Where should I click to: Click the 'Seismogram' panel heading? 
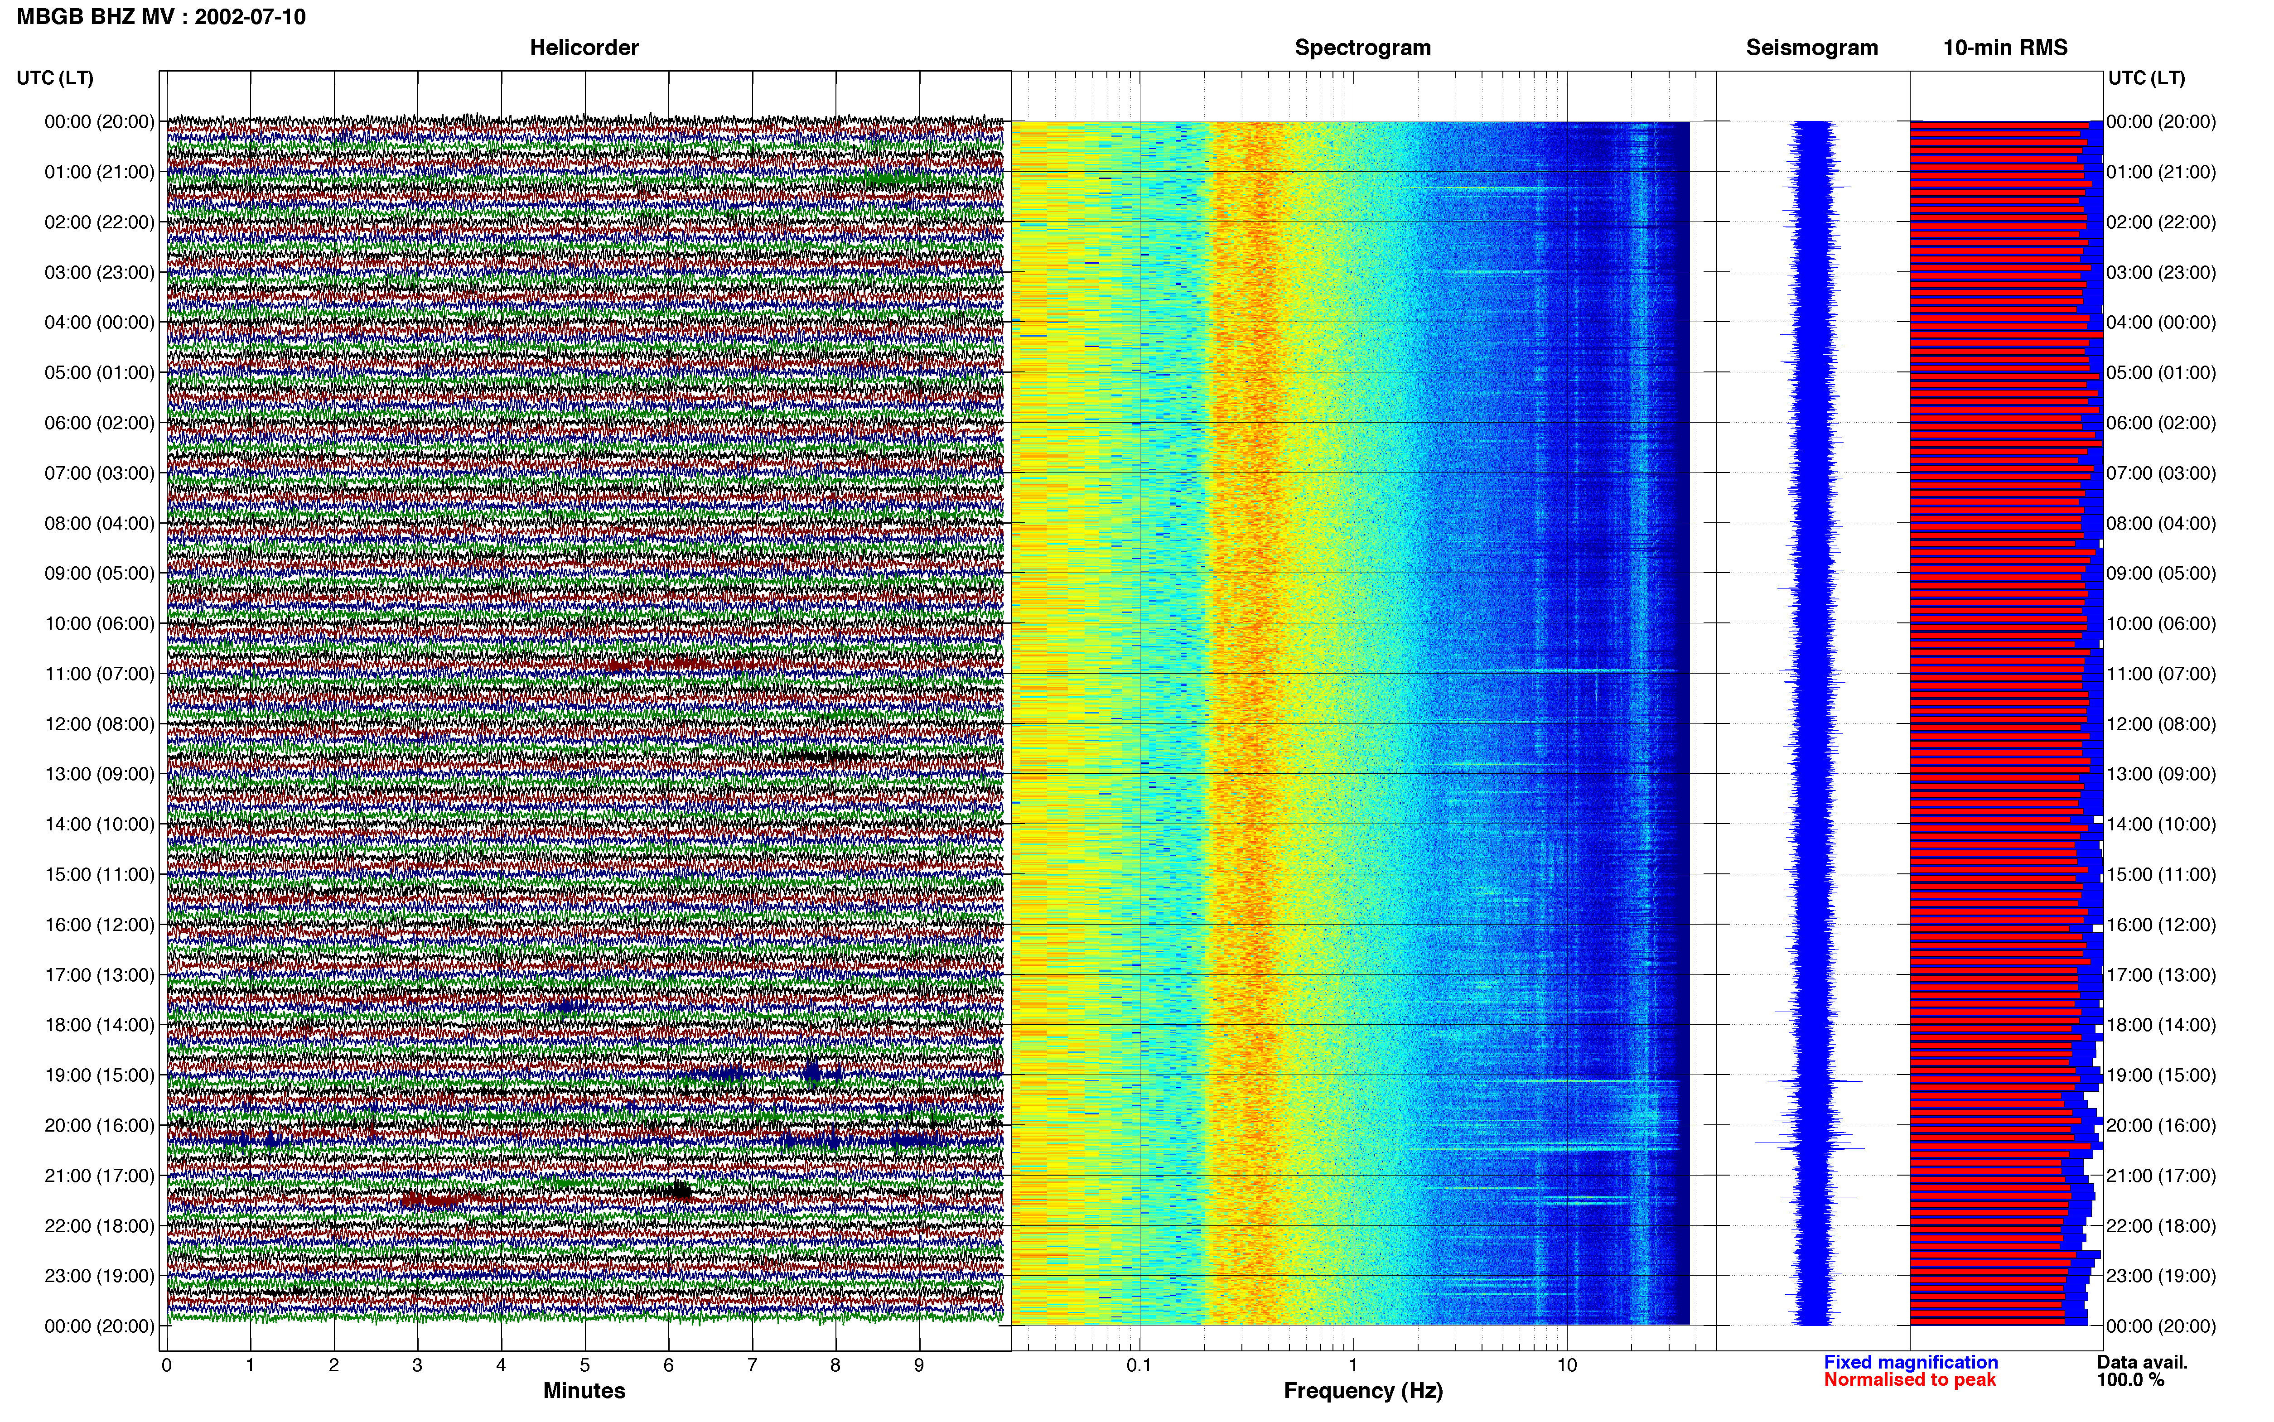(x=1811, y=48)
